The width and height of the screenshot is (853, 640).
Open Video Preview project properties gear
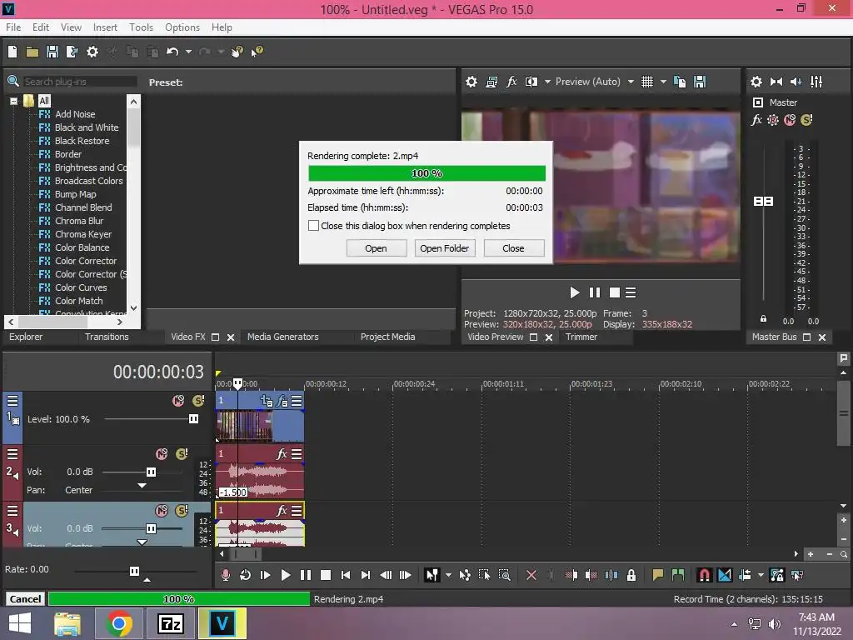471,82
